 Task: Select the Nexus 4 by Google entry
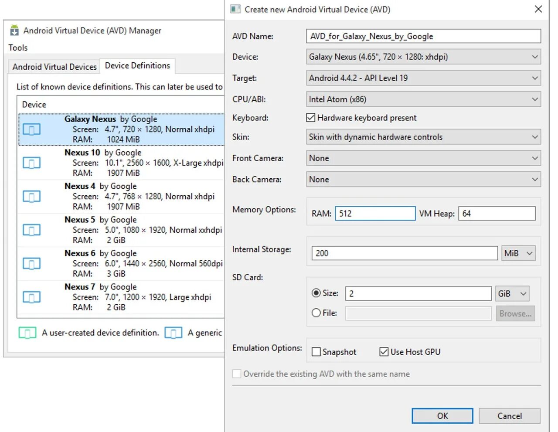click(122, 197)
